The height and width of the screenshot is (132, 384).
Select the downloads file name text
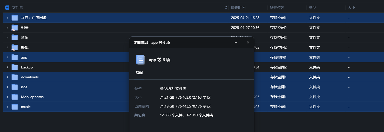[x=30, y=77]
